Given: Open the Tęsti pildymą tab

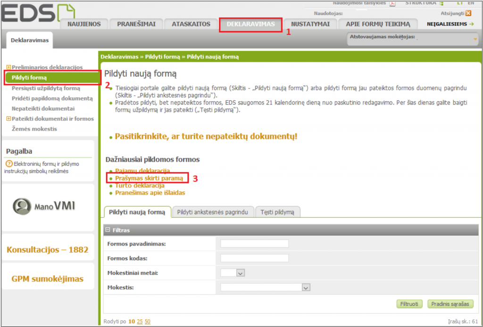Looking at the screenshot, I should click(278, 212).
